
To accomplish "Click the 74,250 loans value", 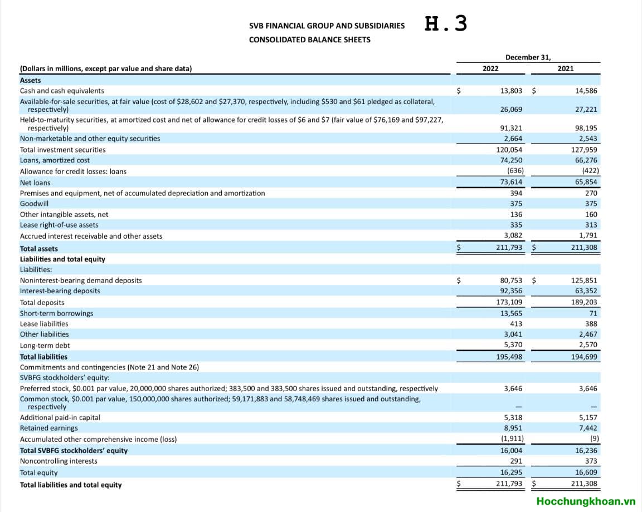I will (511, 161).
